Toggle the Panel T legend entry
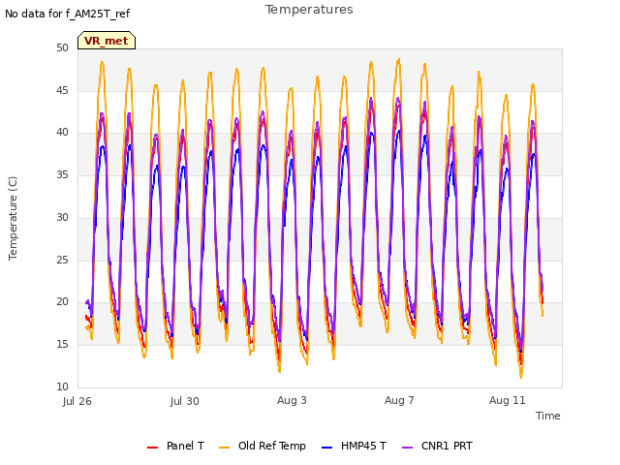Viewport: 620px width, 465px height. click(x=175, y=446)
